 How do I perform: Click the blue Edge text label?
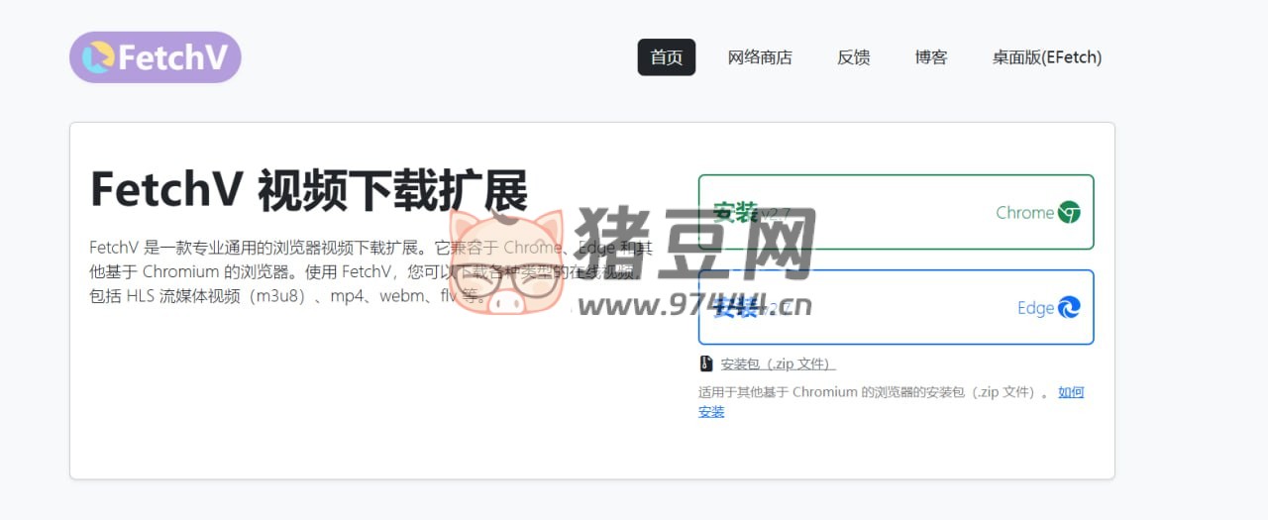point(1035,308)
